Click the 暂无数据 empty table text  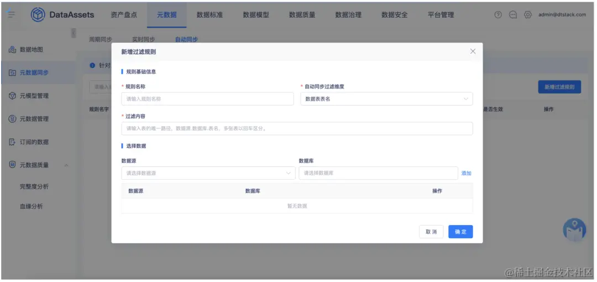point(297,206)
